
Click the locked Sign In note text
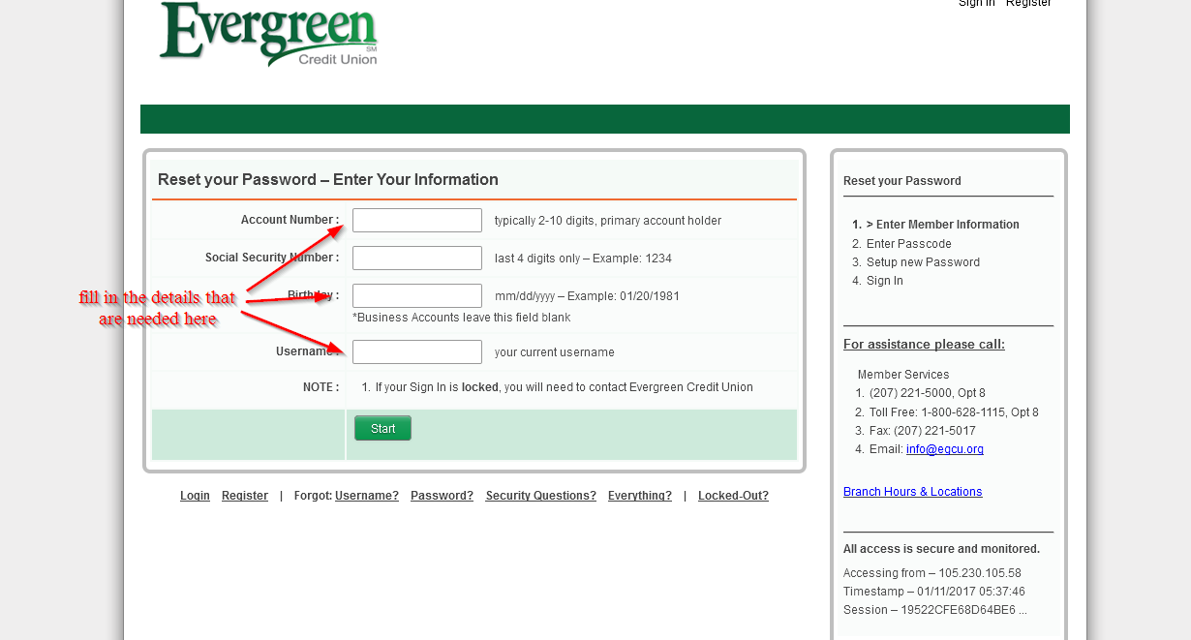(564, 387)
